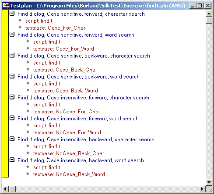Select 'Find dialog, Case insensitive, backward, character search' line
The height and width of the screenshot is (194, 214).
[86, 140]
